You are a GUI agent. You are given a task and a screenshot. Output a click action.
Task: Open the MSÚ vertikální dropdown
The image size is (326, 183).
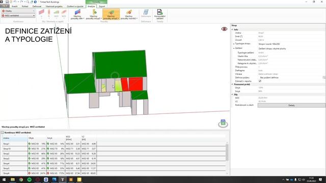18,16
